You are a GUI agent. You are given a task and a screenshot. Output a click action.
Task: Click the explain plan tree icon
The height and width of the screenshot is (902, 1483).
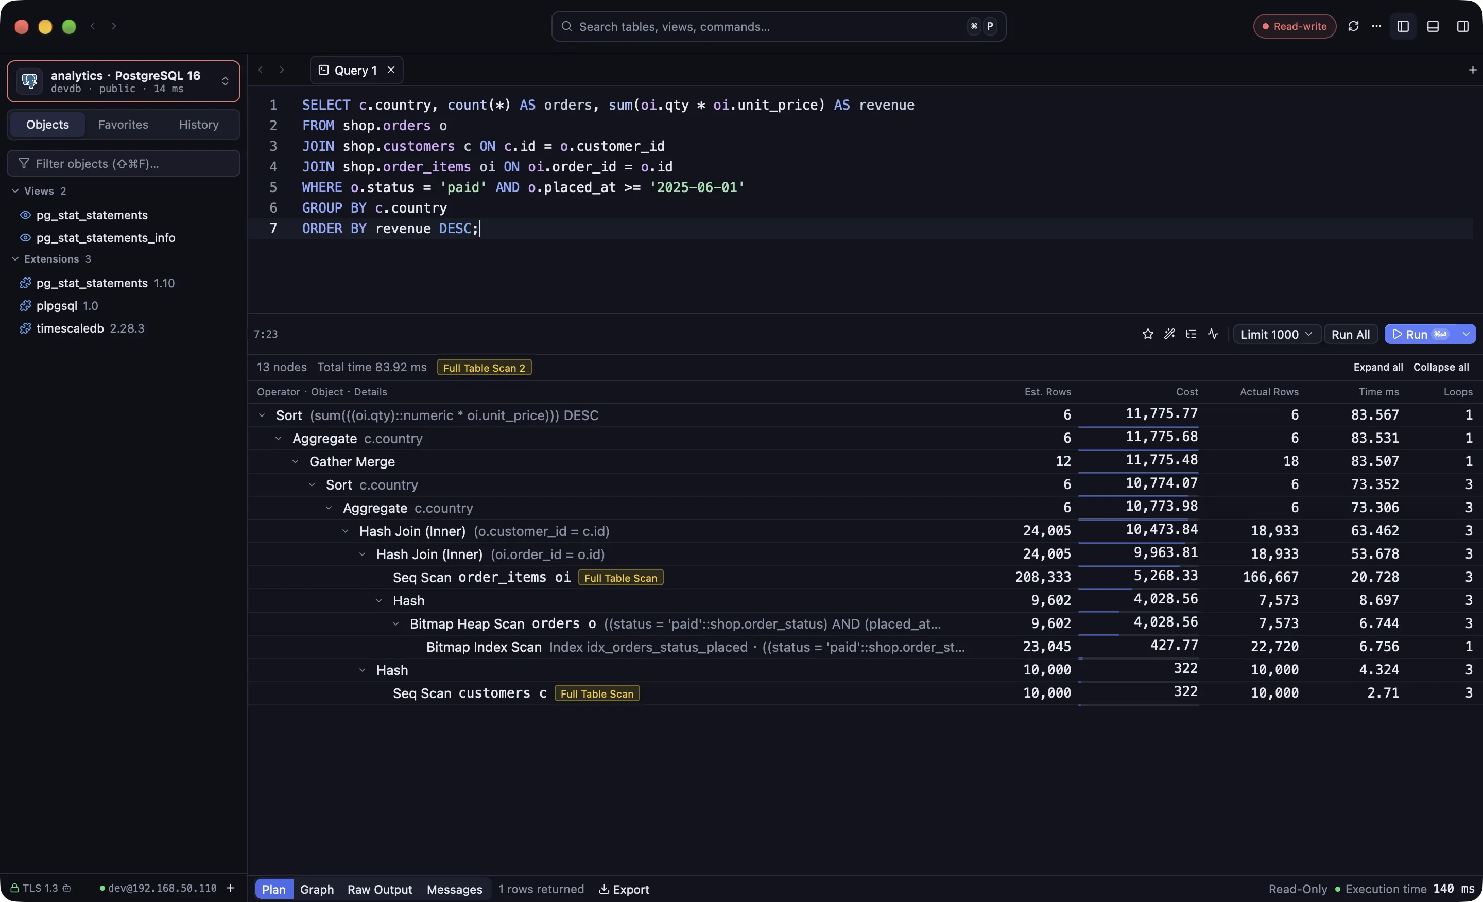[1191, 334]
